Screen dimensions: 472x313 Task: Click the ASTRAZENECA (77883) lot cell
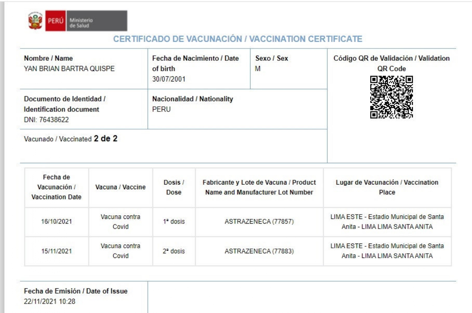pyautogui.click(x=259, y=251)
